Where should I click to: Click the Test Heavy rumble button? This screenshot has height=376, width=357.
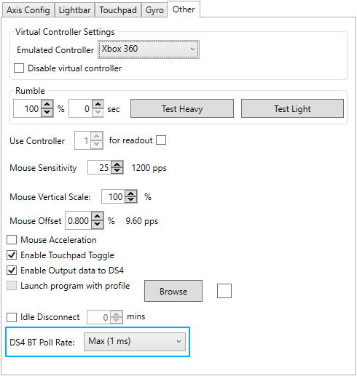point(182,108)
